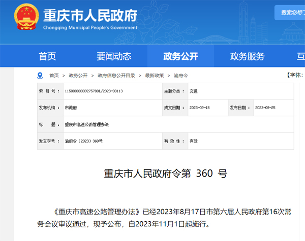Click the release date 2023-09-25

[265, 108]
